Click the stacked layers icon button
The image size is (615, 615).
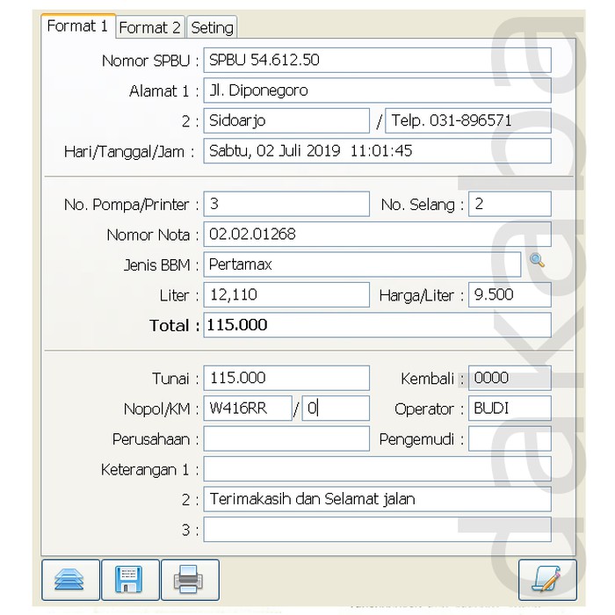[x=71, y=579]
